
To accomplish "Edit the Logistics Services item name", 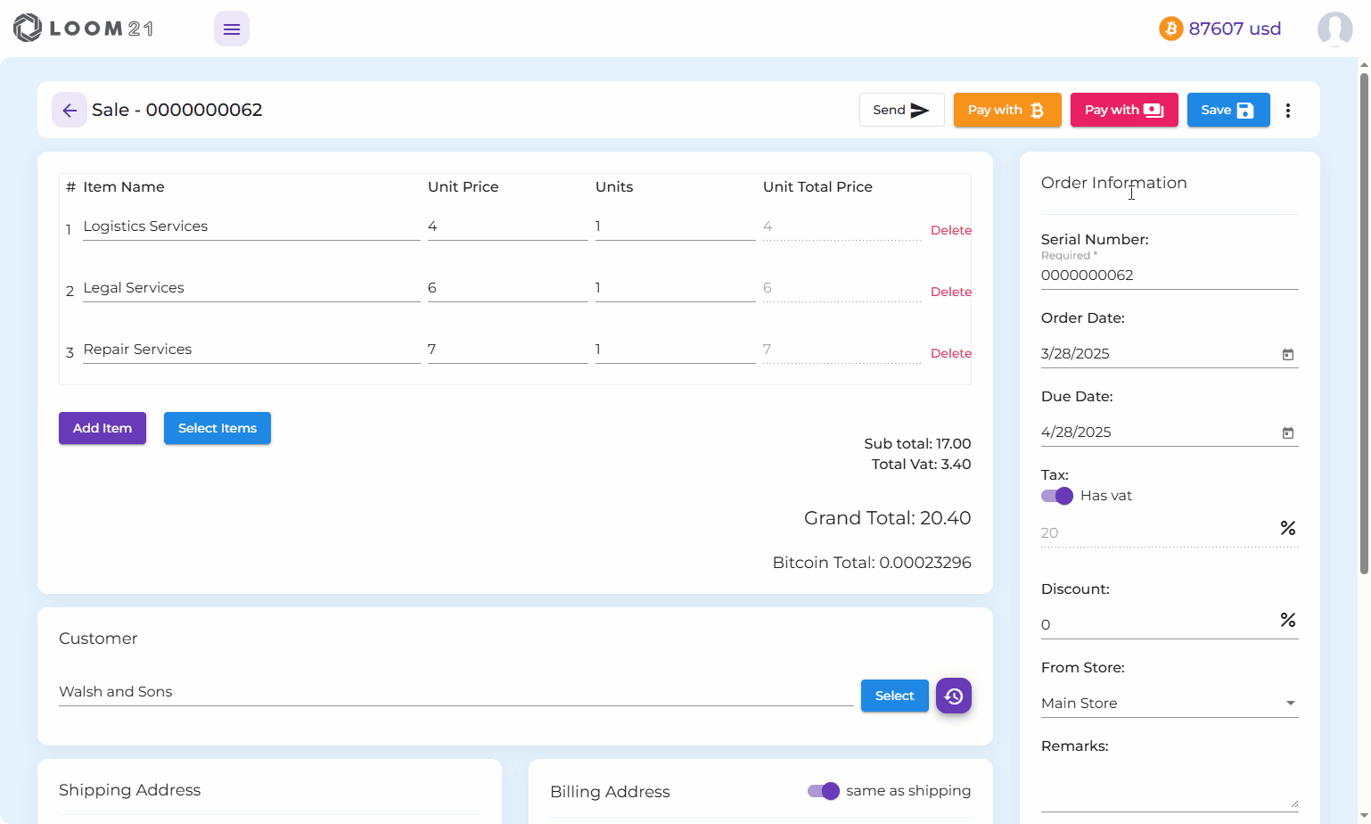I will click(x=251, y=227).
